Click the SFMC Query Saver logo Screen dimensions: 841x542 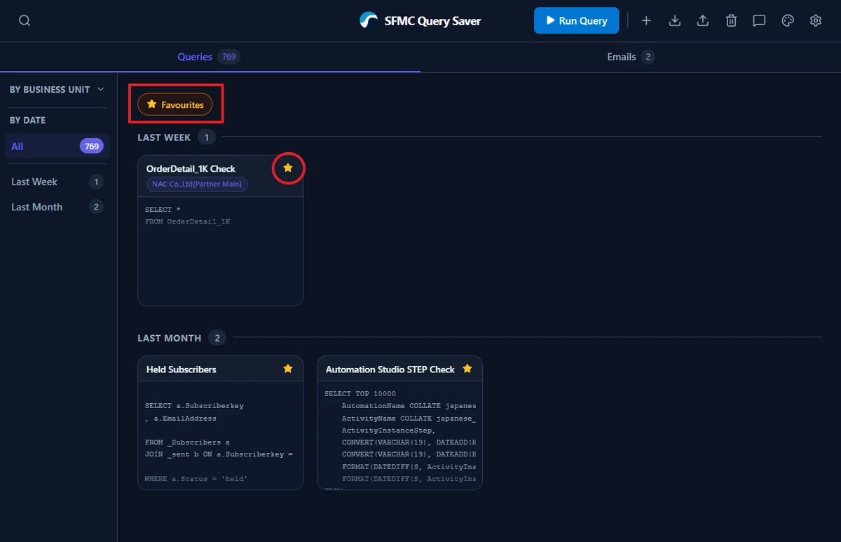[x=369, y=21]
